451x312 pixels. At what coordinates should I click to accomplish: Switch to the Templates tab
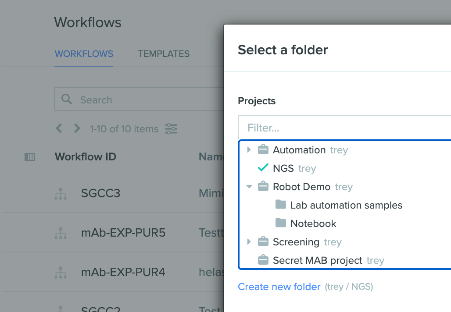[x=164, y=54]
